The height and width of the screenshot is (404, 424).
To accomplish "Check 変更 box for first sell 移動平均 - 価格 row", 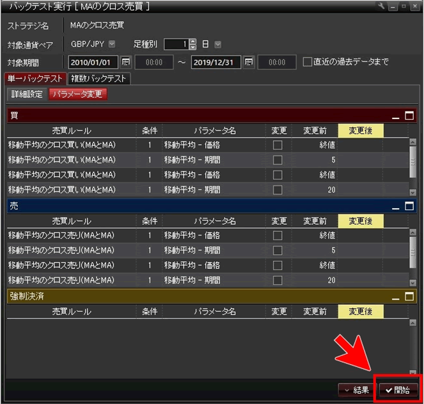I will (x=278, y=236).
